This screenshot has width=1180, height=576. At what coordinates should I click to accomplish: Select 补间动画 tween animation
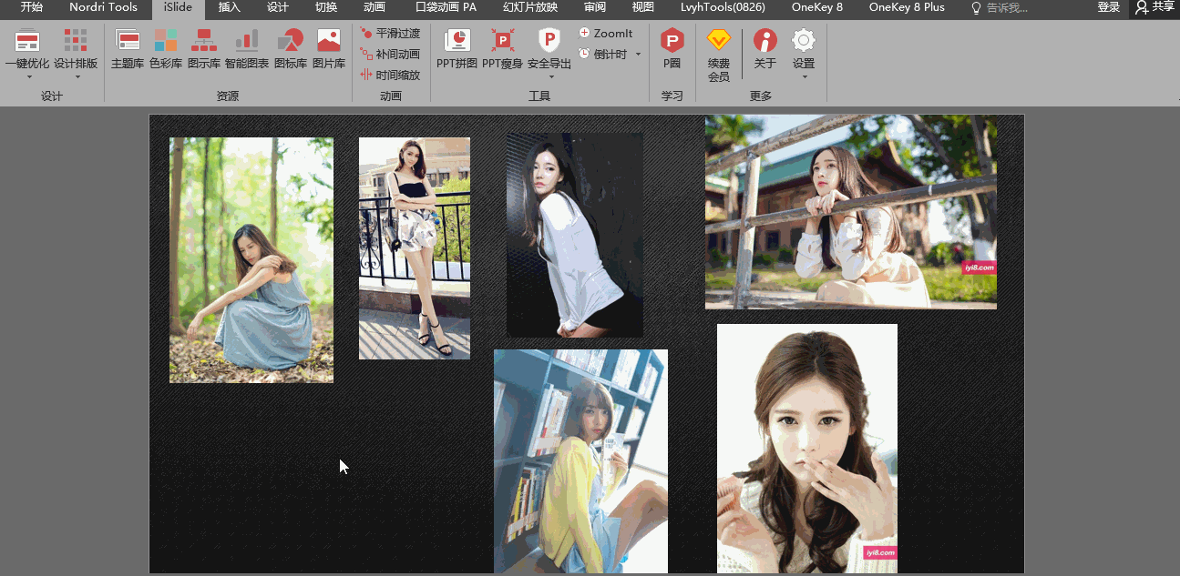tap(390, 54)
